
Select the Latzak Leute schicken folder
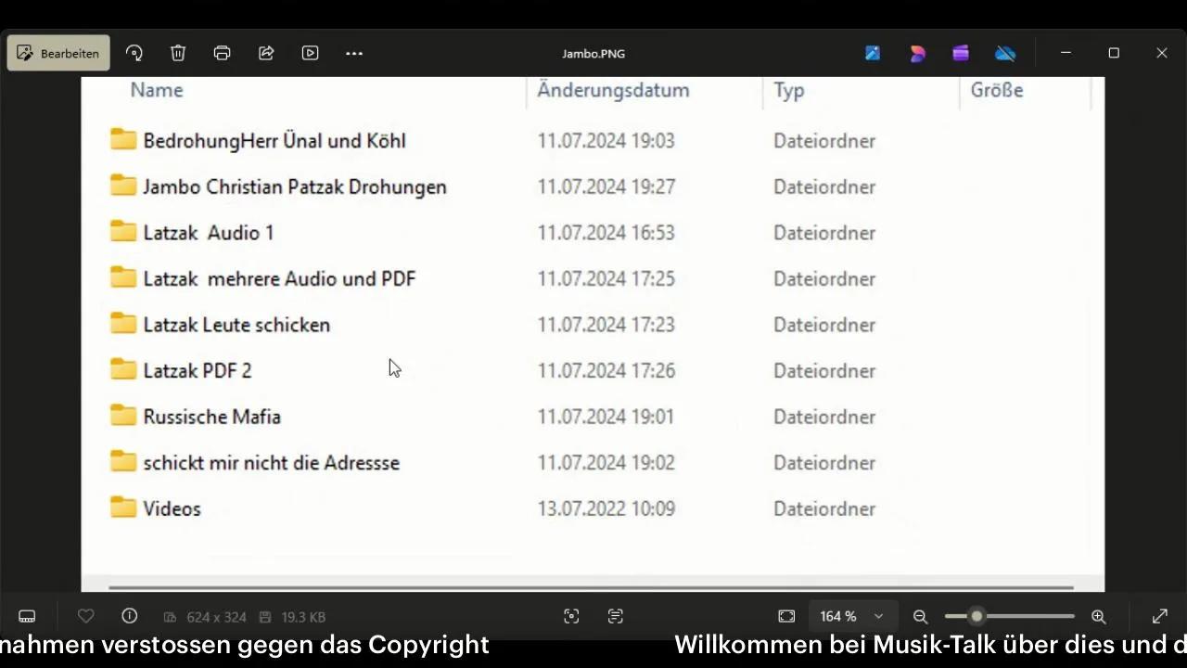tap(236, 325)
